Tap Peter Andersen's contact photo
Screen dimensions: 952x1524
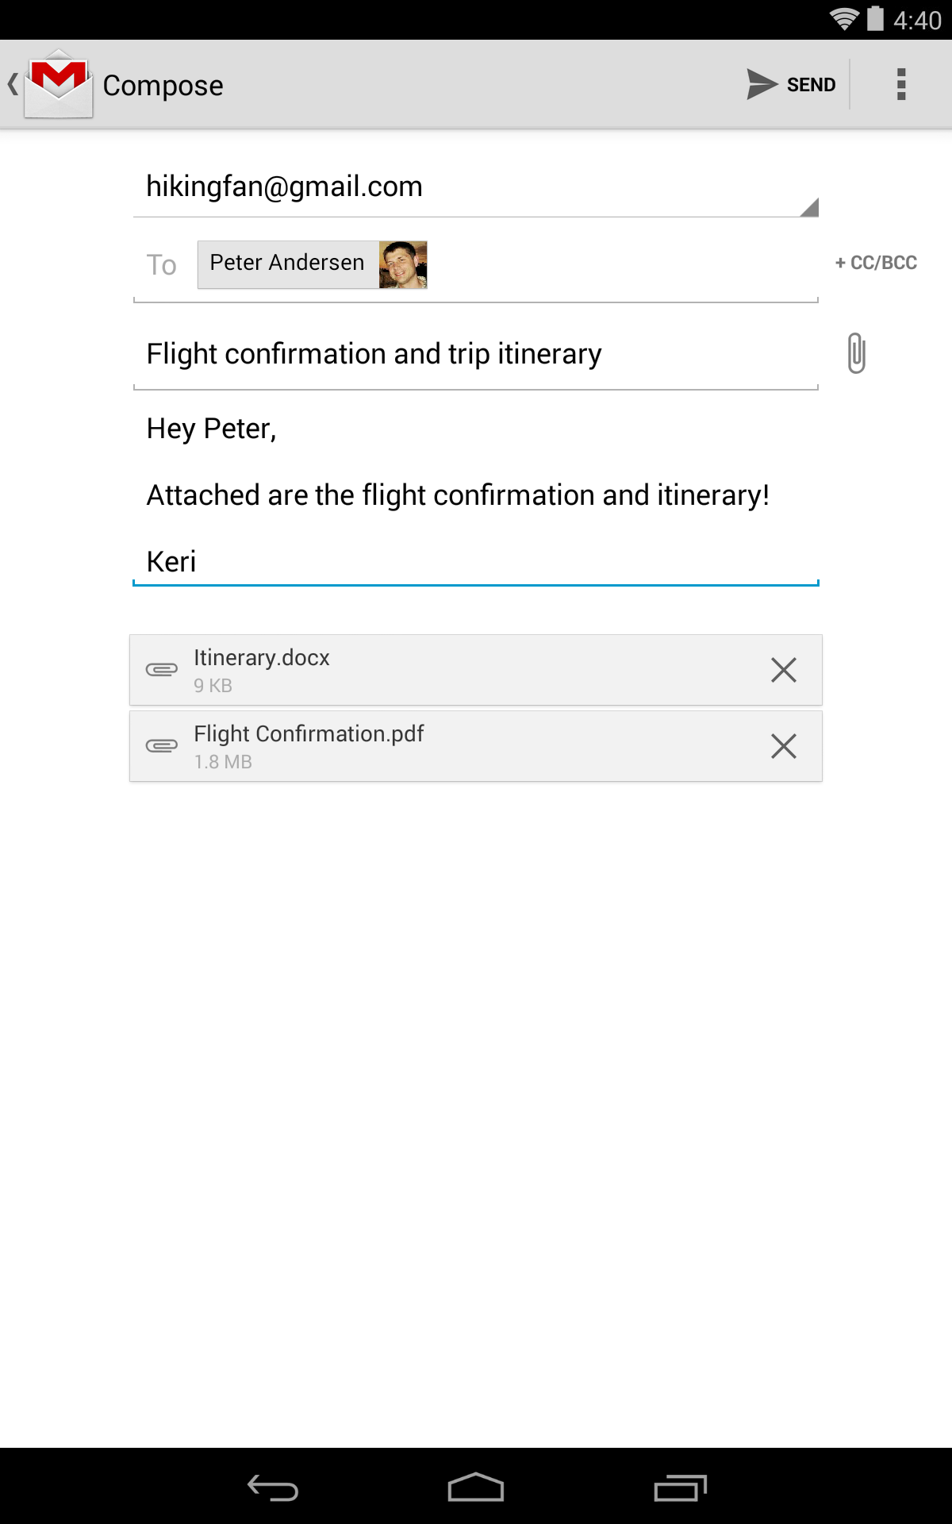point(403,264)
